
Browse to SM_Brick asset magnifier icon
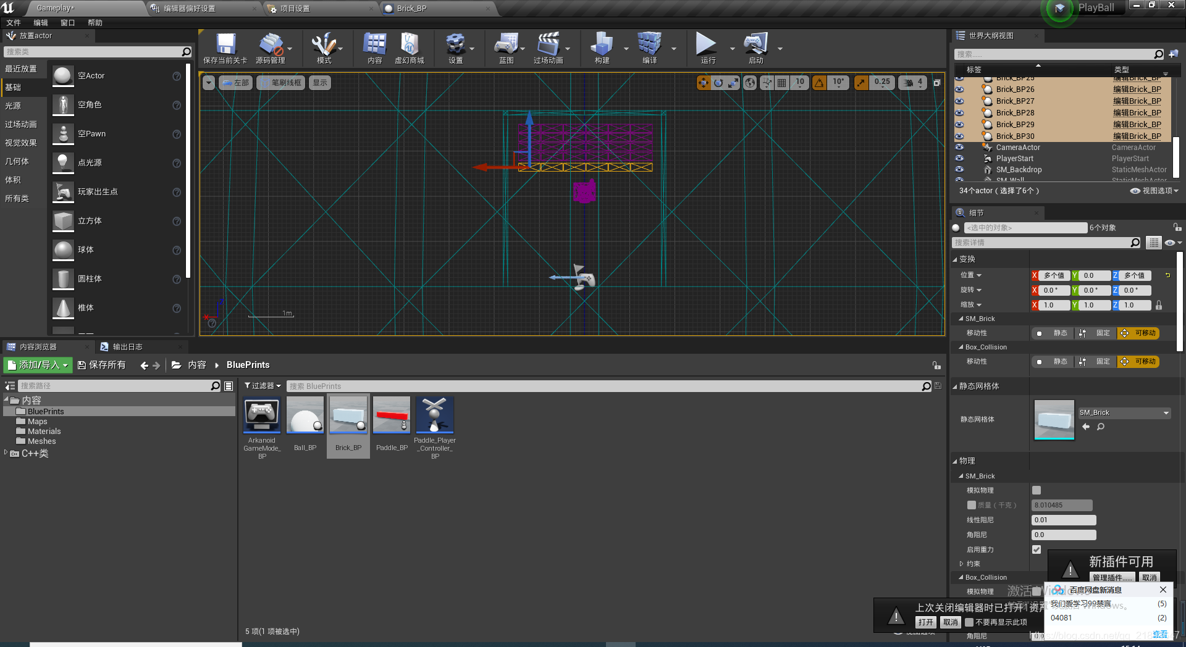click(1101, 427)
